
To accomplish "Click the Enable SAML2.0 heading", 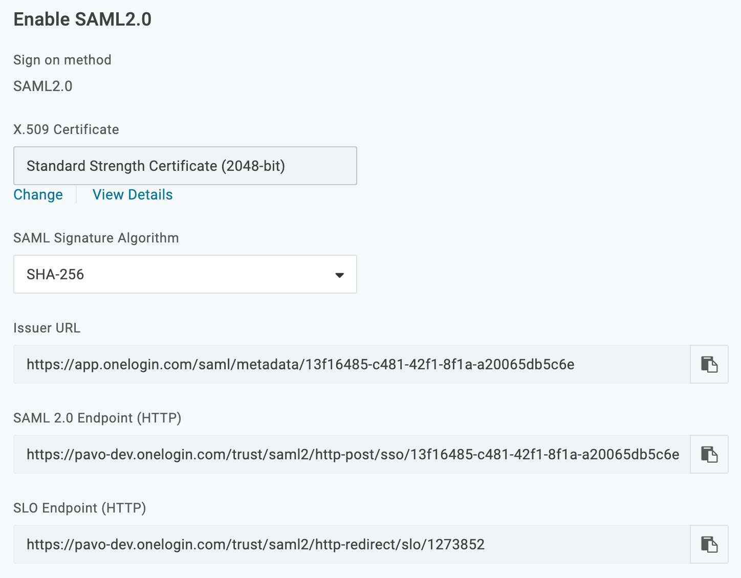I will click(x=82, y=19).
